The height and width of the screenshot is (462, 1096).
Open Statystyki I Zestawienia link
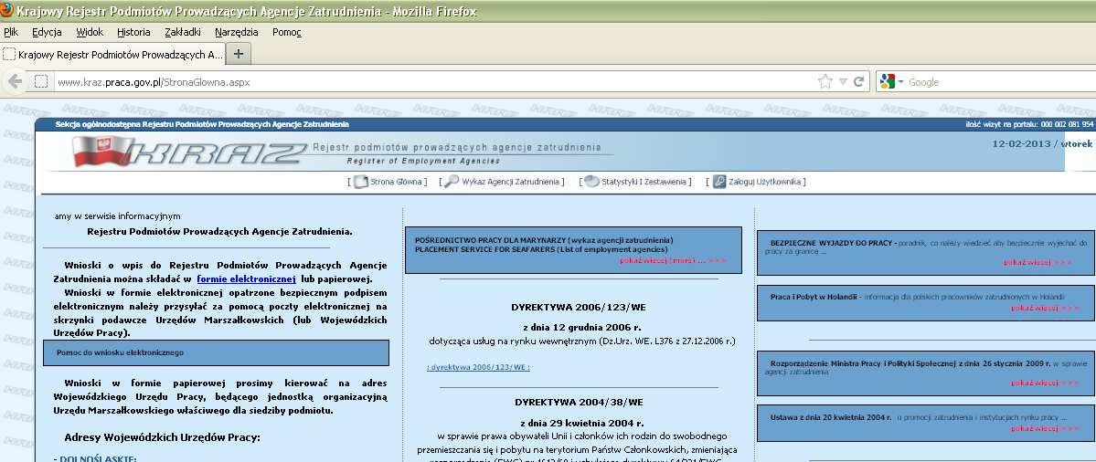coord(644,182)
